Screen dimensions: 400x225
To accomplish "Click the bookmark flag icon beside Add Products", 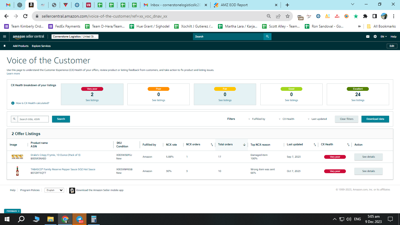I will [4, 46].
